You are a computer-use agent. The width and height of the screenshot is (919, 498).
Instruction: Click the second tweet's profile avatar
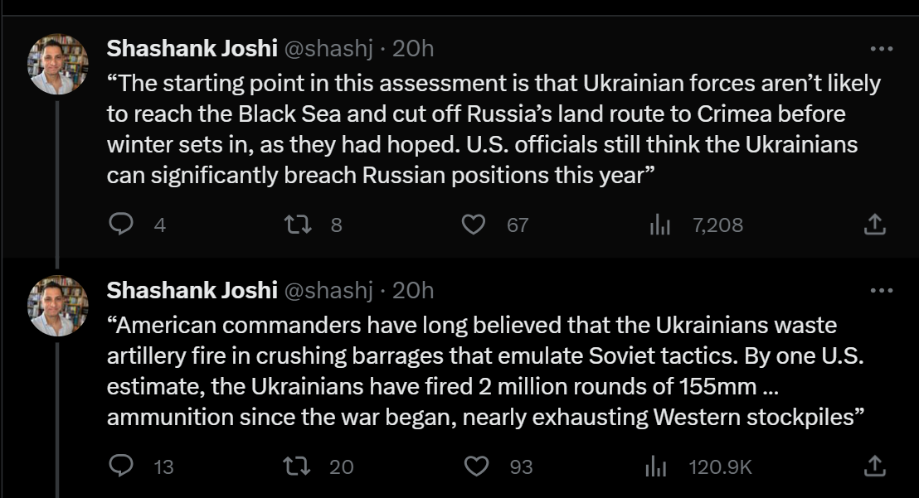[x=58, y=306]
